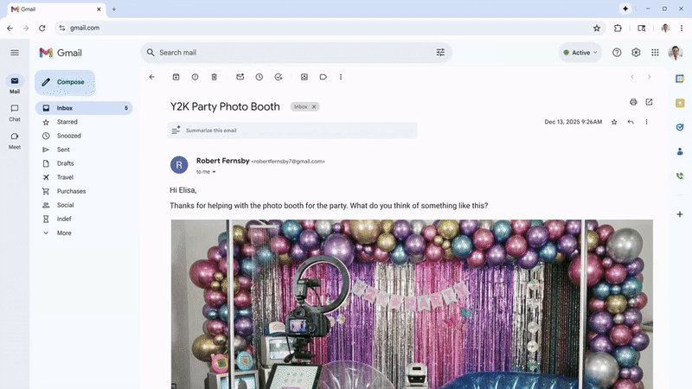Open the Drafts folder
This screenshot has height=389, width=692.
(65, 163)
